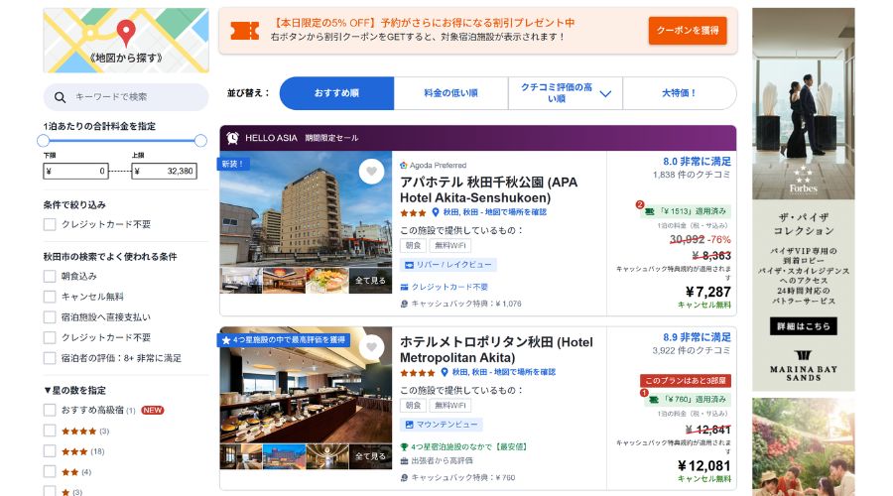
Task: Sort by おすすめ順 tab
Action: pyautogui.click(x=336, y=93)
